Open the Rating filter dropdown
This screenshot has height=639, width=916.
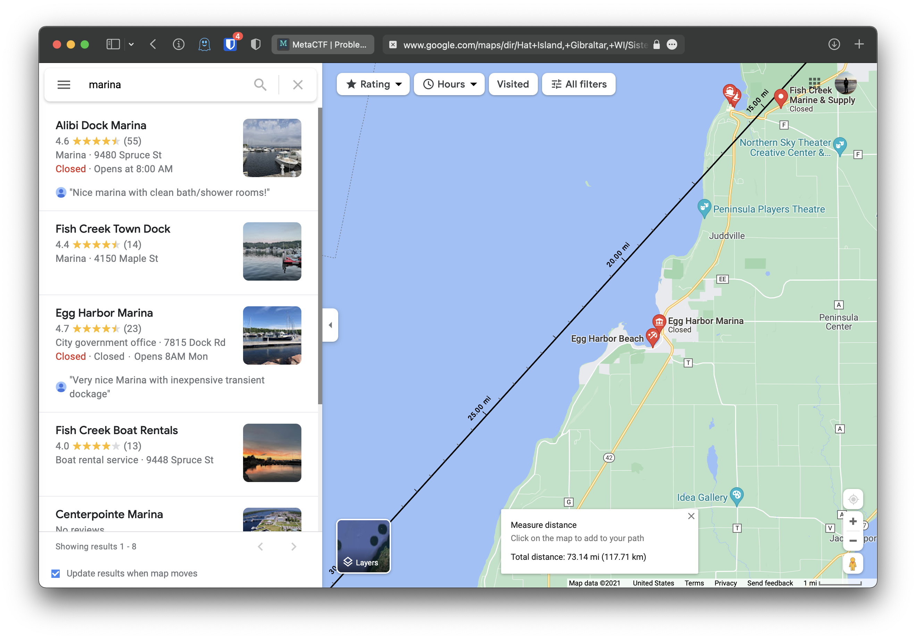(373, 84)
